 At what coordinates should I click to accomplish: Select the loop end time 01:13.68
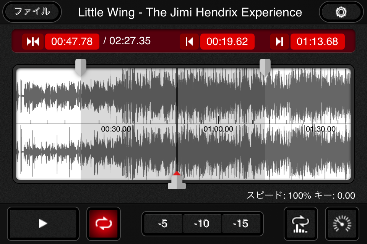317,42
